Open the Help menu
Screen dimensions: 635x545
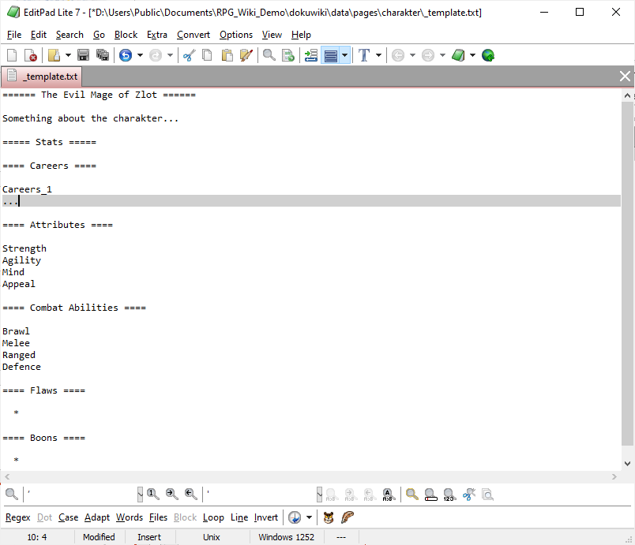pos(301,35)
